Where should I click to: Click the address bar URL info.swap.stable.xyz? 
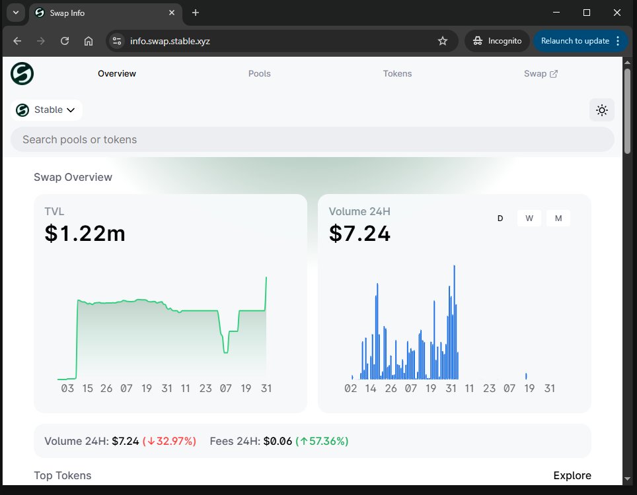[170, 41]
